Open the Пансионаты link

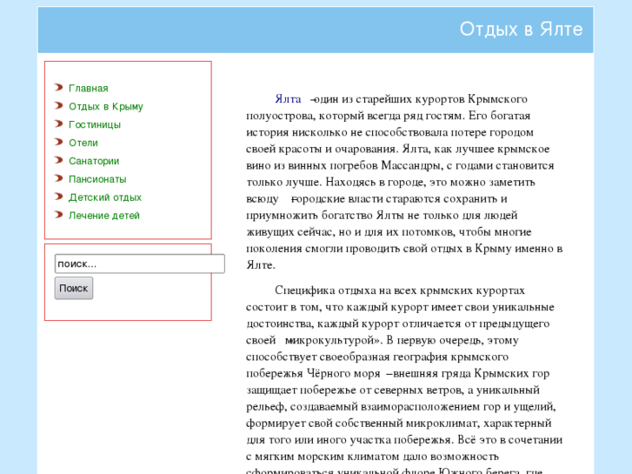click(97, 180)
